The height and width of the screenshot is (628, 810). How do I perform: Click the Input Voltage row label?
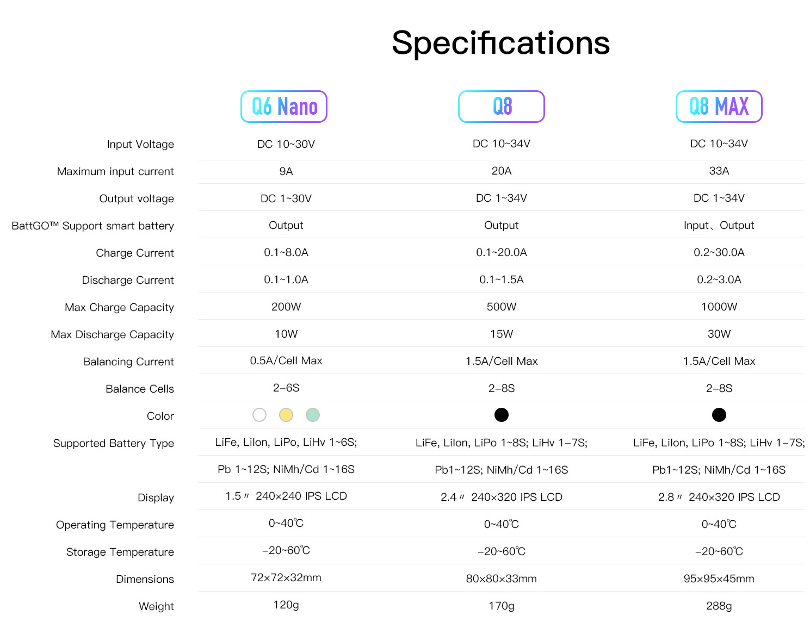[x=140, y=144]
